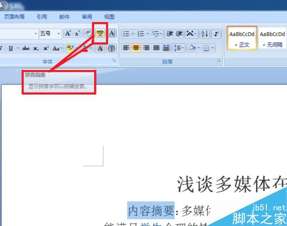Image resolution: width=287 pixels, height=226 pixels.
Task: Click the Increase Indent icon
Action: click(179, 34)
